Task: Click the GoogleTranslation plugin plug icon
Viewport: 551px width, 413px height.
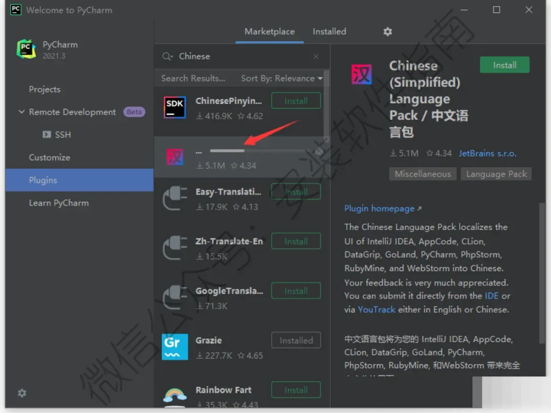Action: click(x=174, y=297)
